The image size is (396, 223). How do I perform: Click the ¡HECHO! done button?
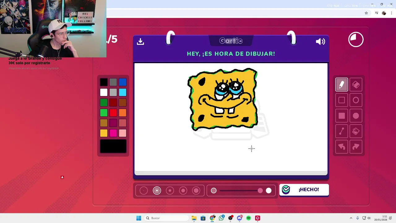point(304,190)
